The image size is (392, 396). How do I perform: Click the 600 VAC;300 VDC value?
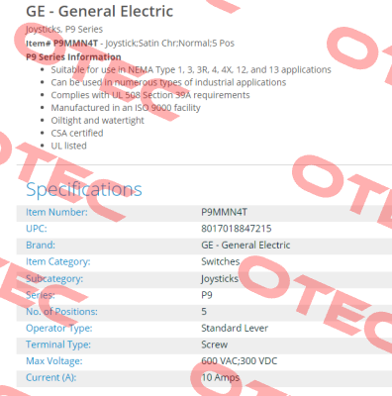(x=240, y=361)
